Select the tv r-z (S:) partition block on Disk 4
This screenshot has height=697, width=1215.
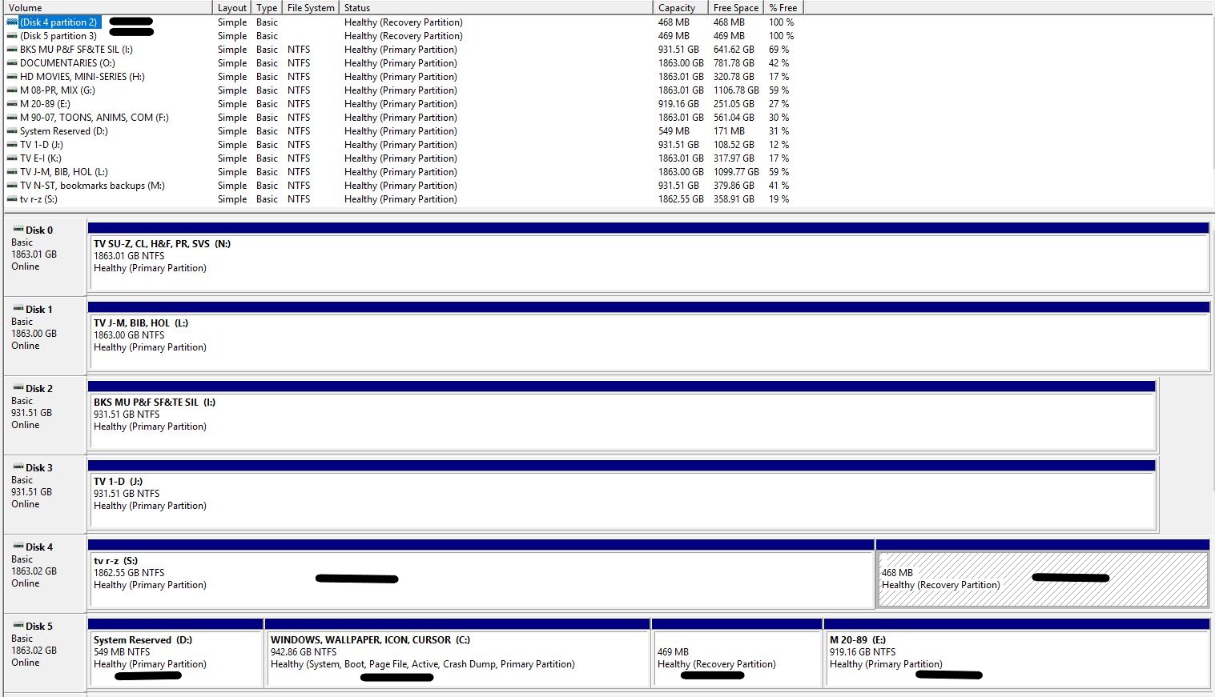tap(481, 575)
